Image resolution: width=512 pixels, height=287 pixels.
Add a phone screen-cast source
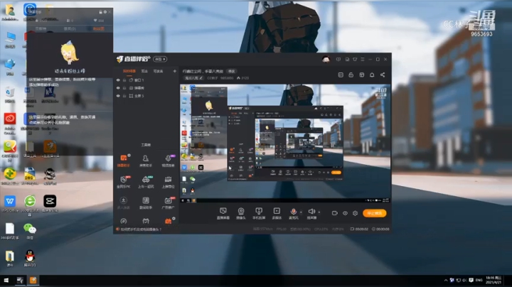[x=259, y=213]
